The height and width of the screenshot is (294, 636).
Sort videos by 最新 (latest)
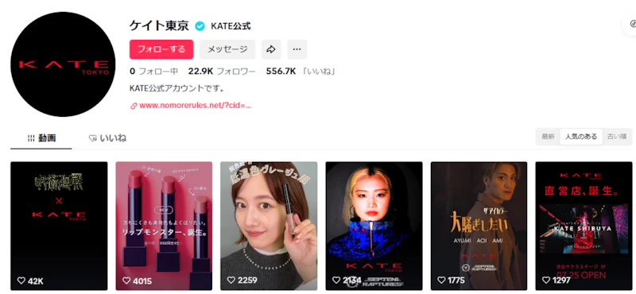coord(548,137)
